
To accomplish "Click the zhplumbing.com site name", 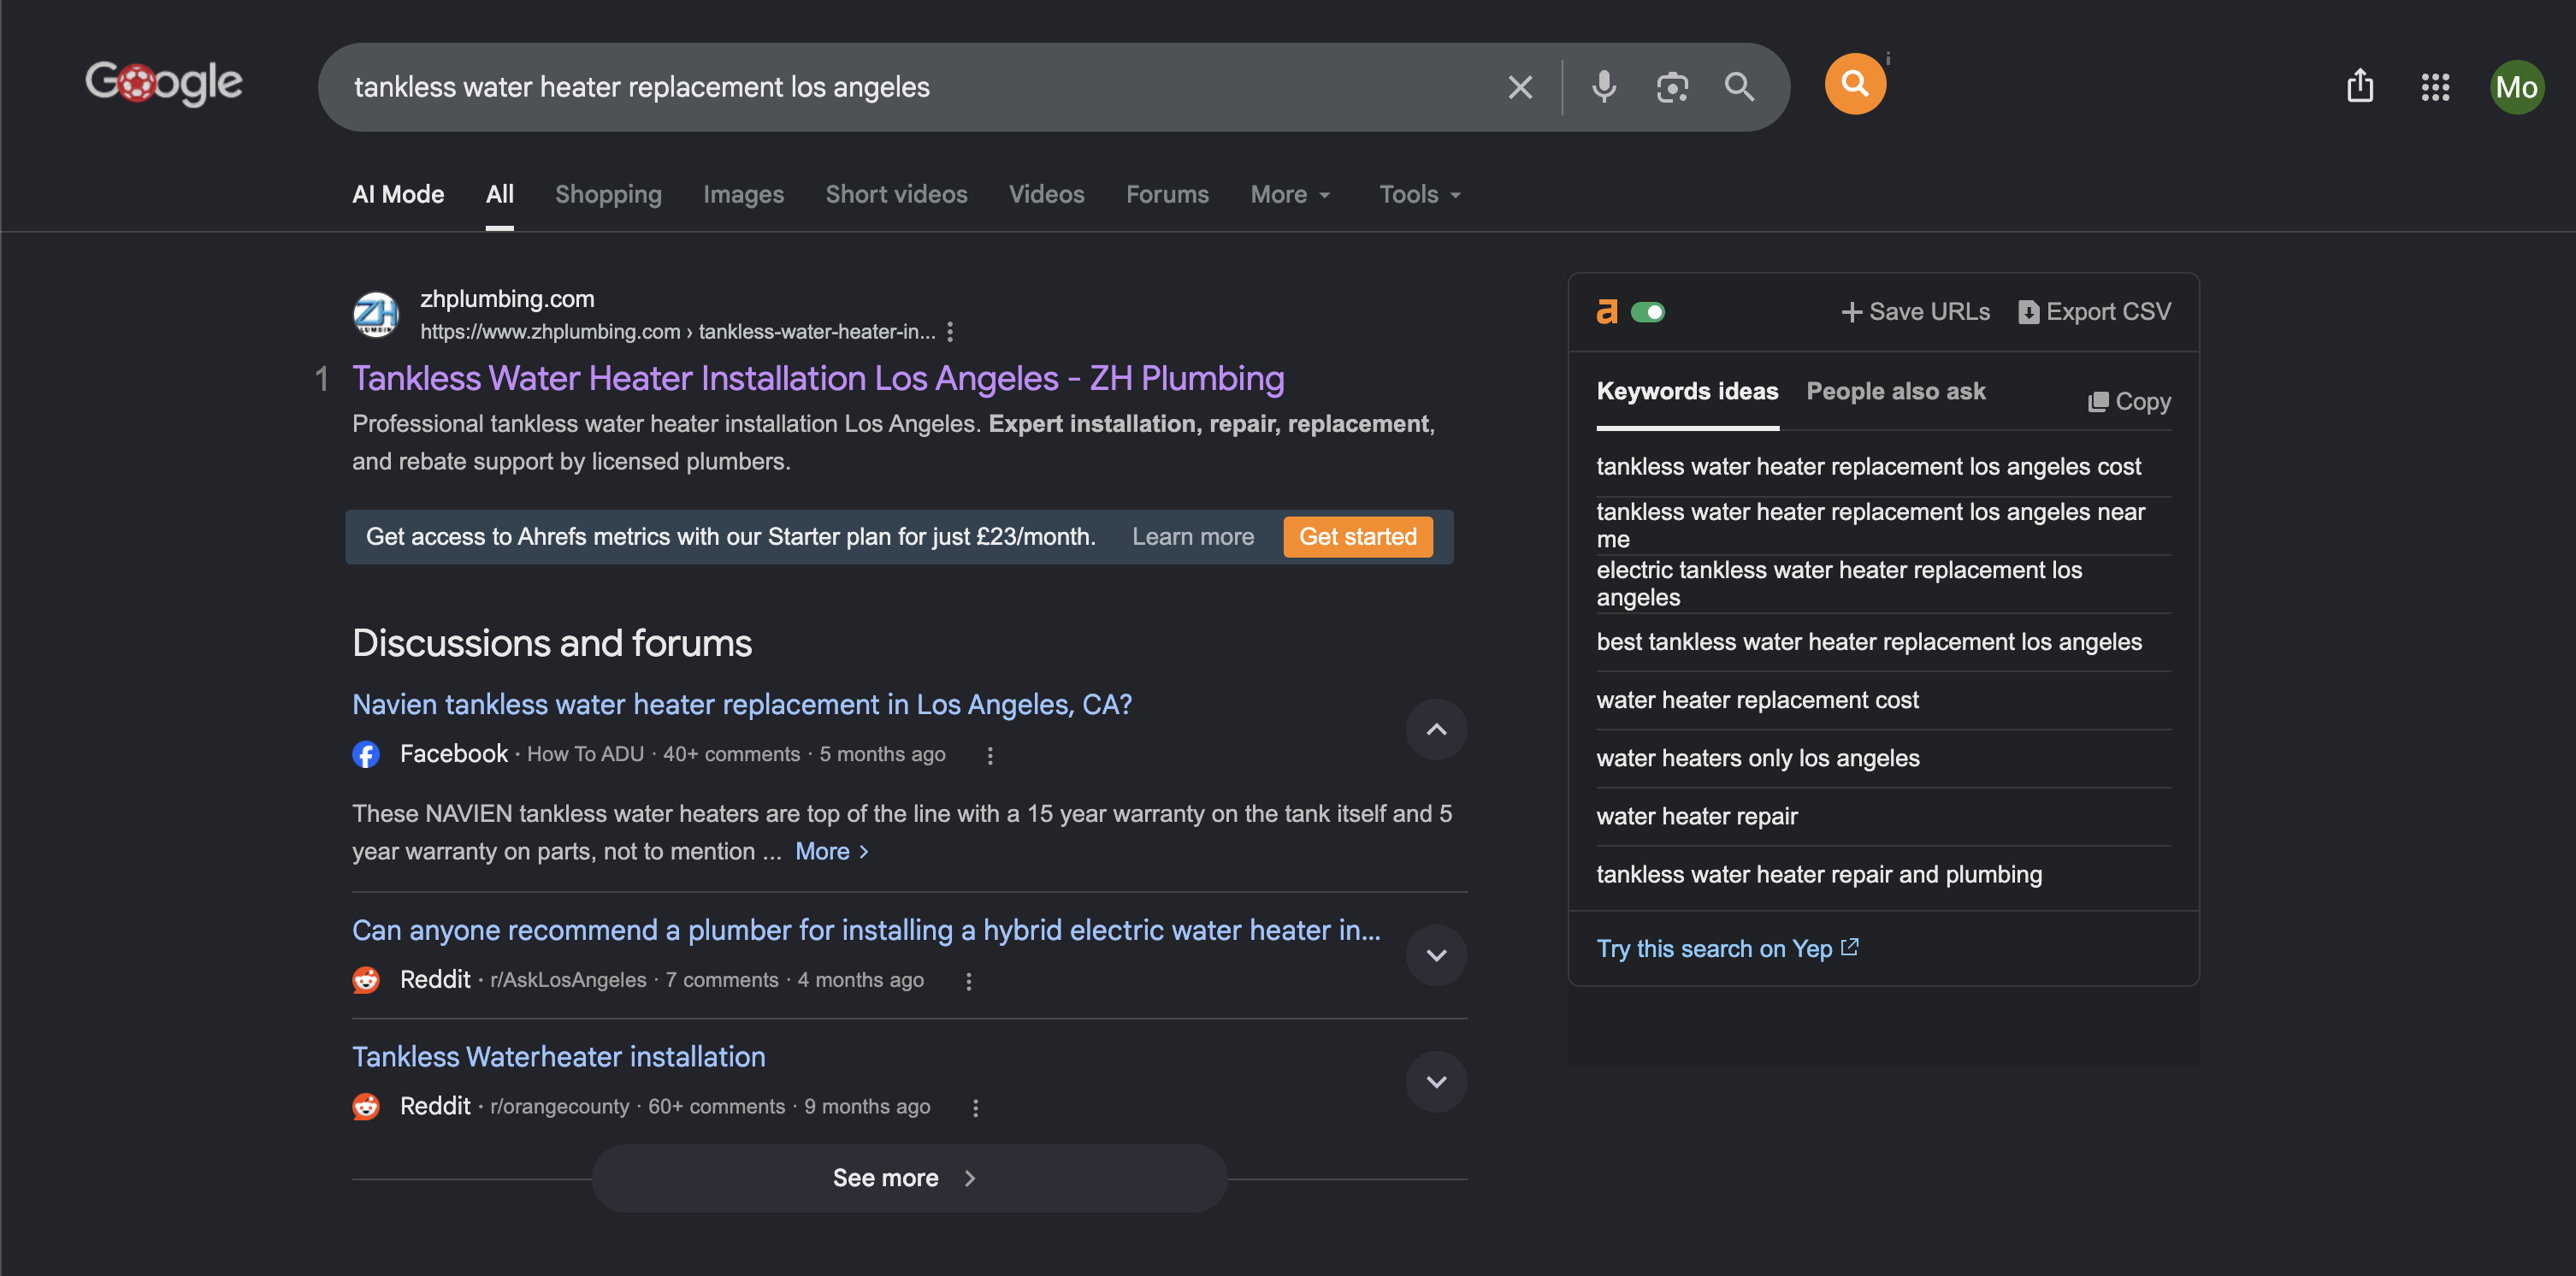I will coord(507,299).
